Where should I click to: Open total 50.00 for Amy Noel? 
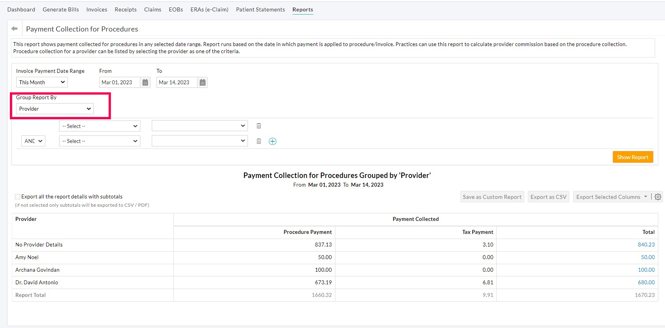[648, 257]
